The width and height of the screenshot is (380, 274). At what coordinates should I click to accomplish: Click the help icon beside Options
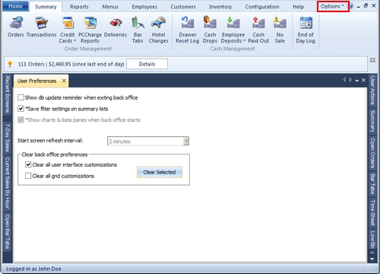click(x=352, y=6)
